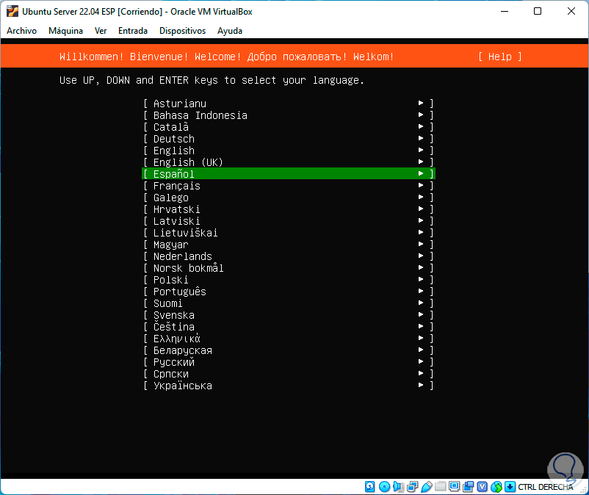Select the Polski language row
Image resolution: width=589 pixels, height=495 pixels.
click(289, 279)
